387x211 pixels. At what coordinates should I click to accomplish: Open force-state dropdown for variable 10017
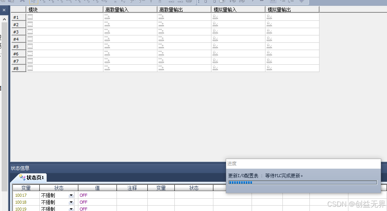pyautogui.click(x=71, y=195)
